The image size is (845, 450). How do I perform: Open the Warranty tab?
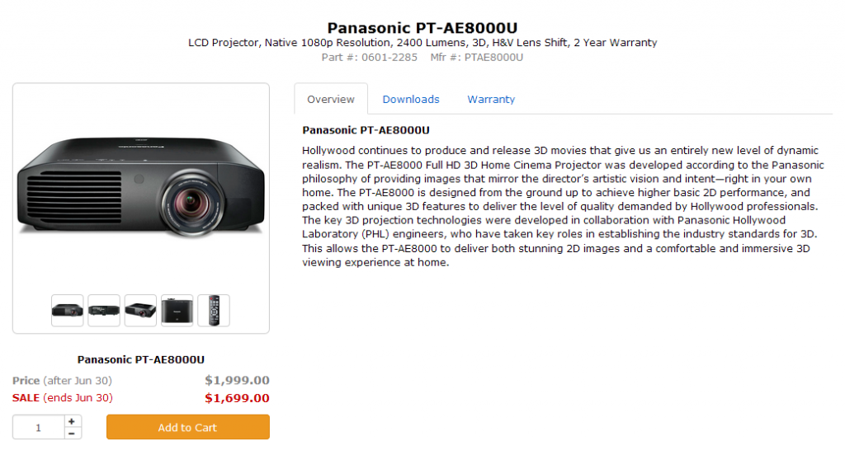pos(491,99)
